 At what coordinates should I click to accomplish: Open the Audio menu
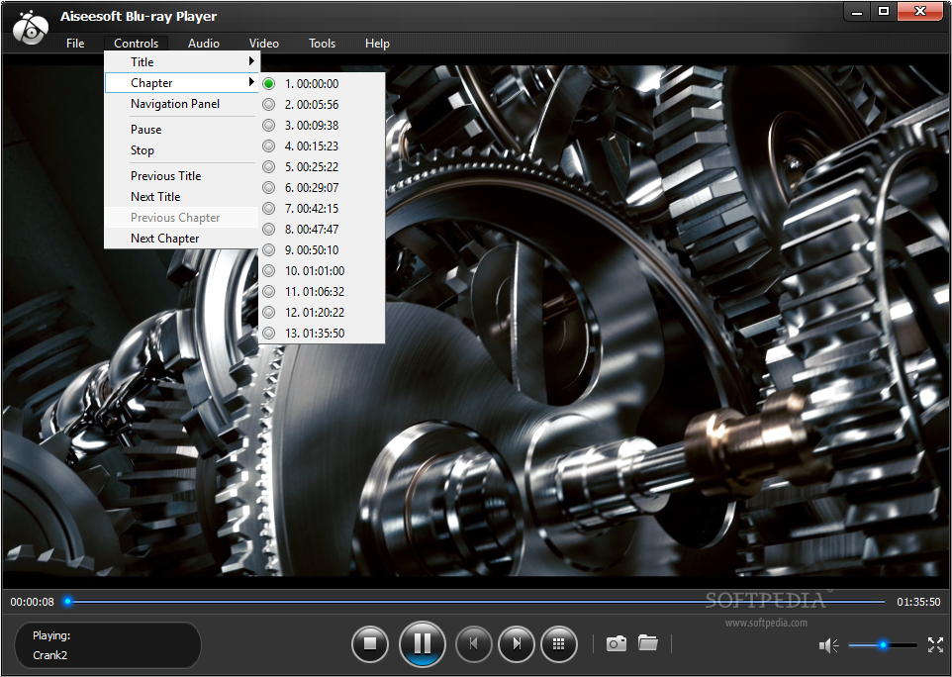pyautogui.click(x=203, y=43)
